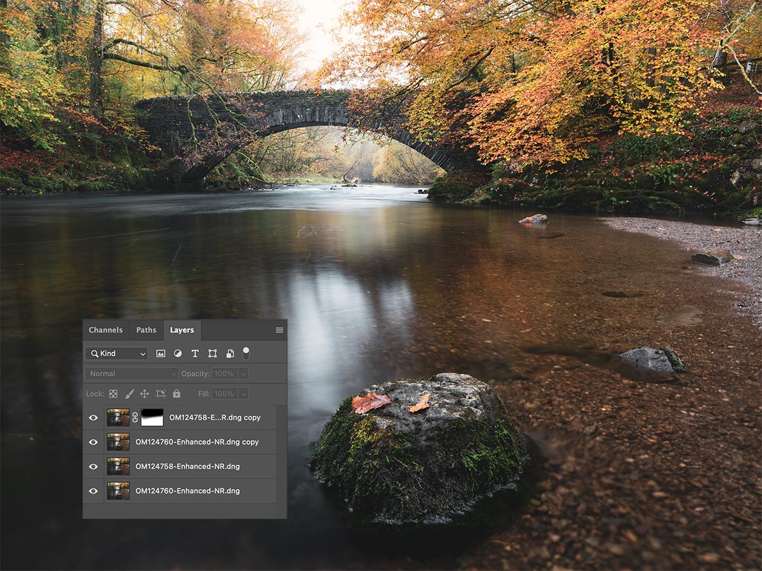Hide the OM124760-Enhanced-NR.dng copy layer
Viewport: 762px width, 571px height.
point(93,442)
